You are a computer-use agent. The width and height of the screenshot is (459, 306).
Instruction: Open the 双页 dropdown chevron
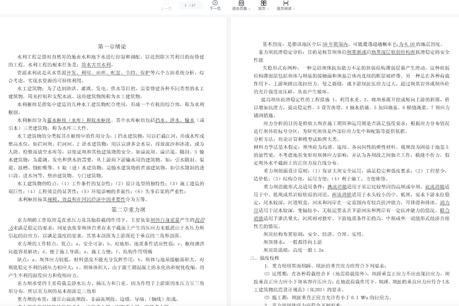click(x=268, y=9)
